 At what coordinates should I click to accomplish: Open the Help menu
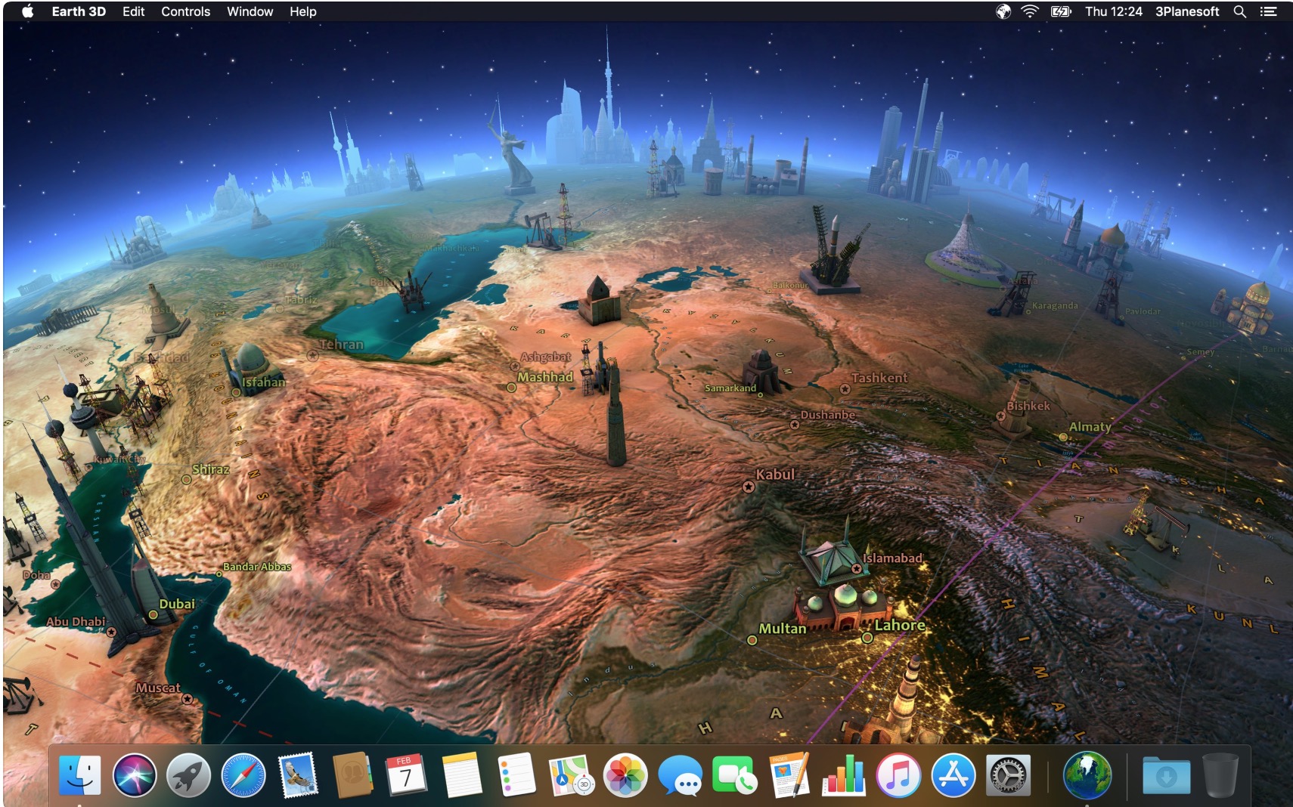coord(302,11)
